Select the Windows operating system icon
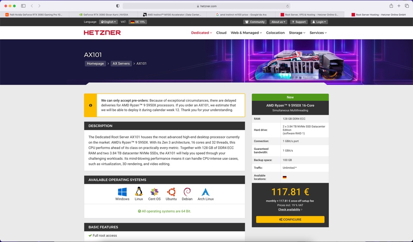Image resolution: width=413 pixels, height=242 pixels. pyautogui.click(x=122, y=192)
